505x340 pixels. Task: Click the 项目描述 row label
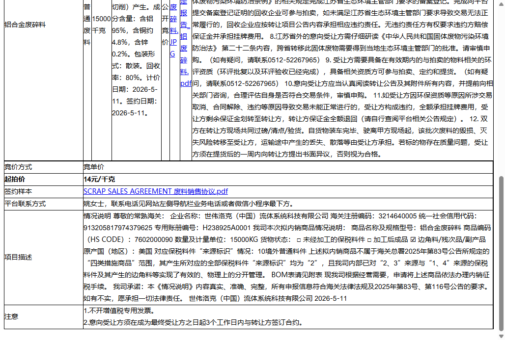coord(18,258)
